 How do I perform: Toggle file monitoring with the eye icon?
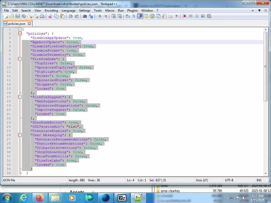click(x=177, y=16)
